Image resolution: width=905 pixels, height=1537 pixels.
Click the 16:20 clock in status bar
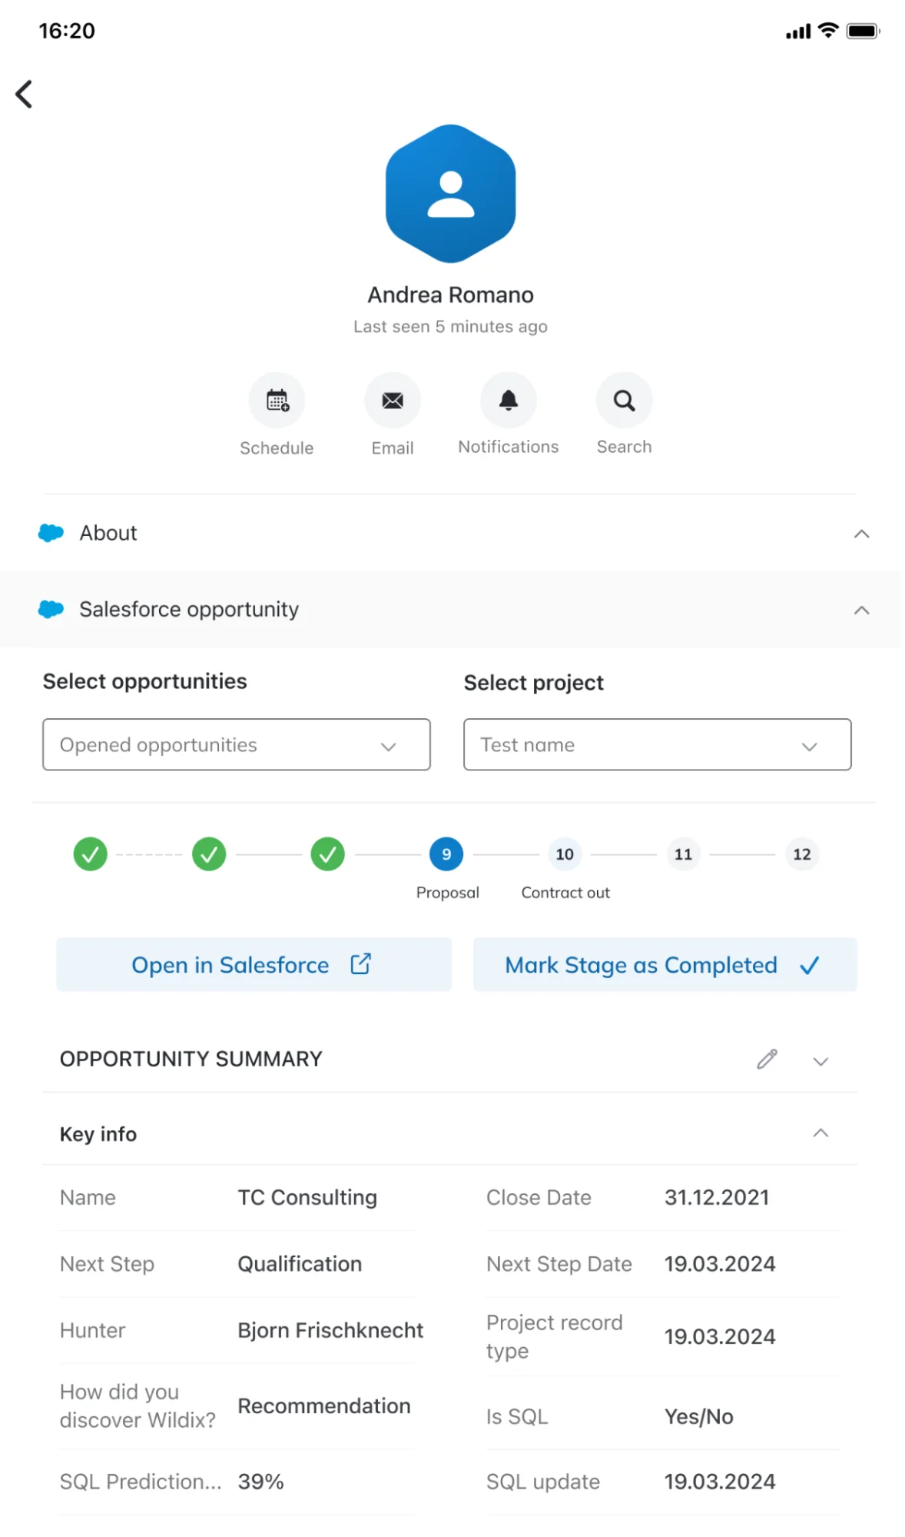[x=67, y=31]
